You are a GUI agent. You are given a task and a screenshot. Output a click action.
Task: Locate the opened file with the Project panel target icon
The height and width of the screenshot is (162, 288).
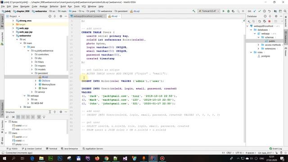(x=50, y=16)
